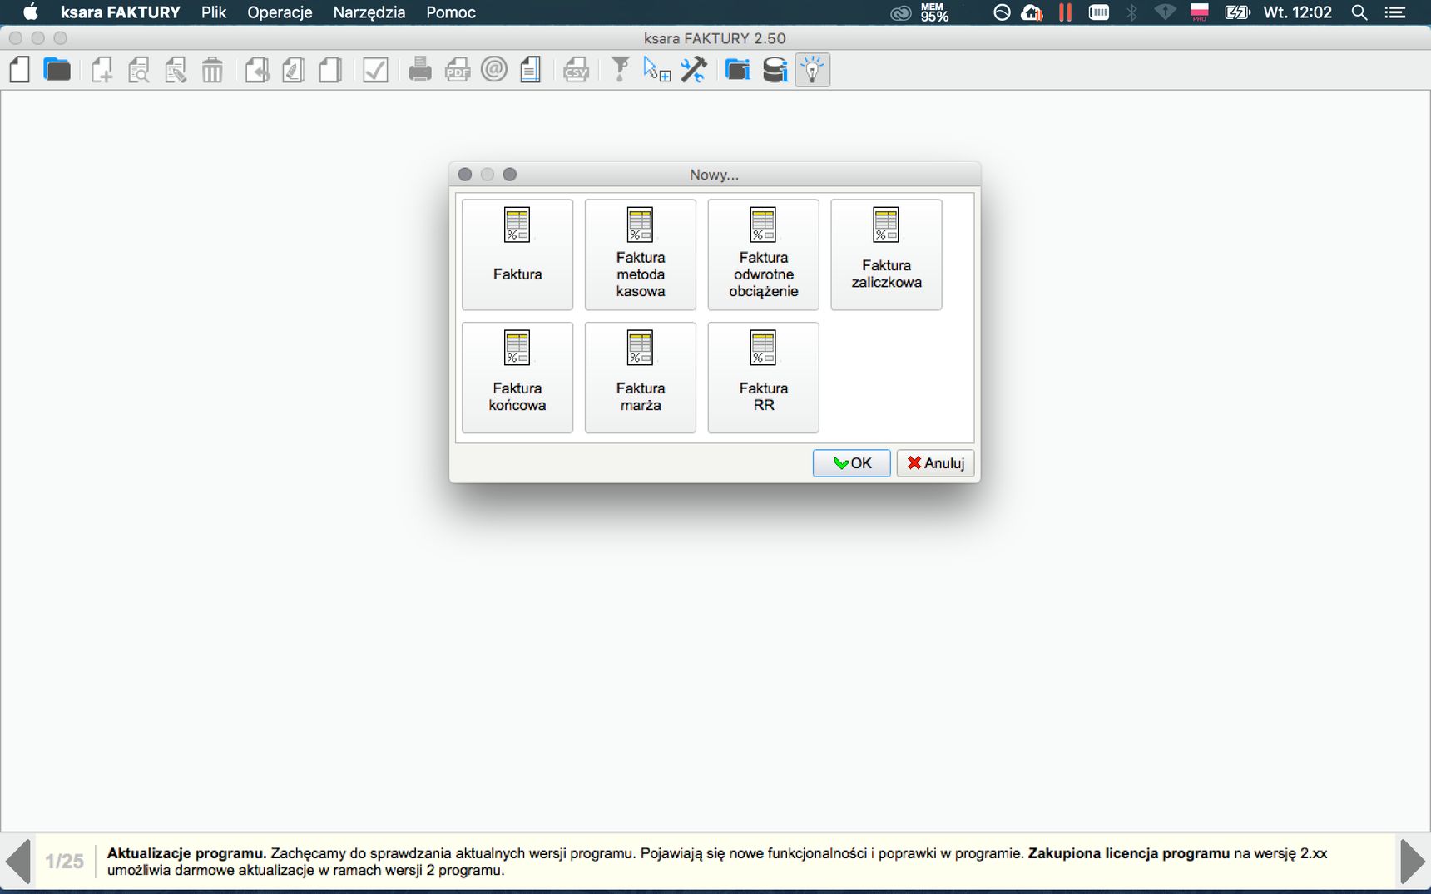Select Faktura metoda kasowa type
The height and width of the screenshot is (894, 1431).
coord(641,254)
